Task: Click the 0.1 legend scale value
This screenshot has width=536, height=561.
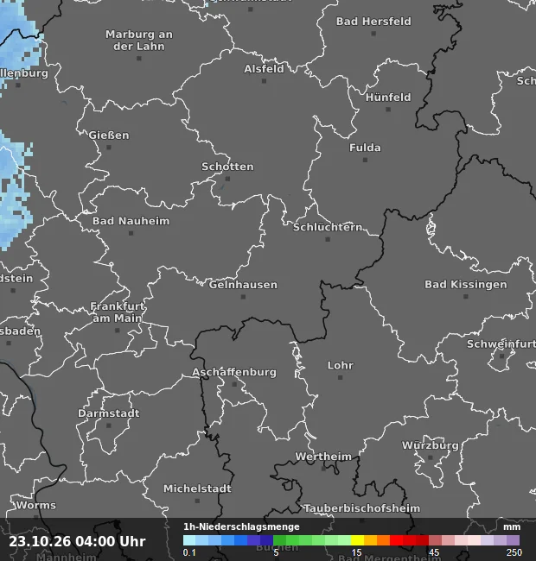Action: coord(189,552)
